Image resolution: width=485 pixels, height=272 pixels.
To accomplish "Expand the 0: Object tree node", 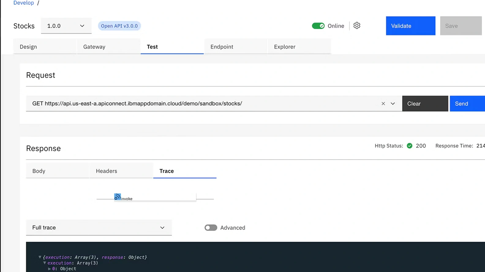I will pyautogui.click(x=49, y=269).
